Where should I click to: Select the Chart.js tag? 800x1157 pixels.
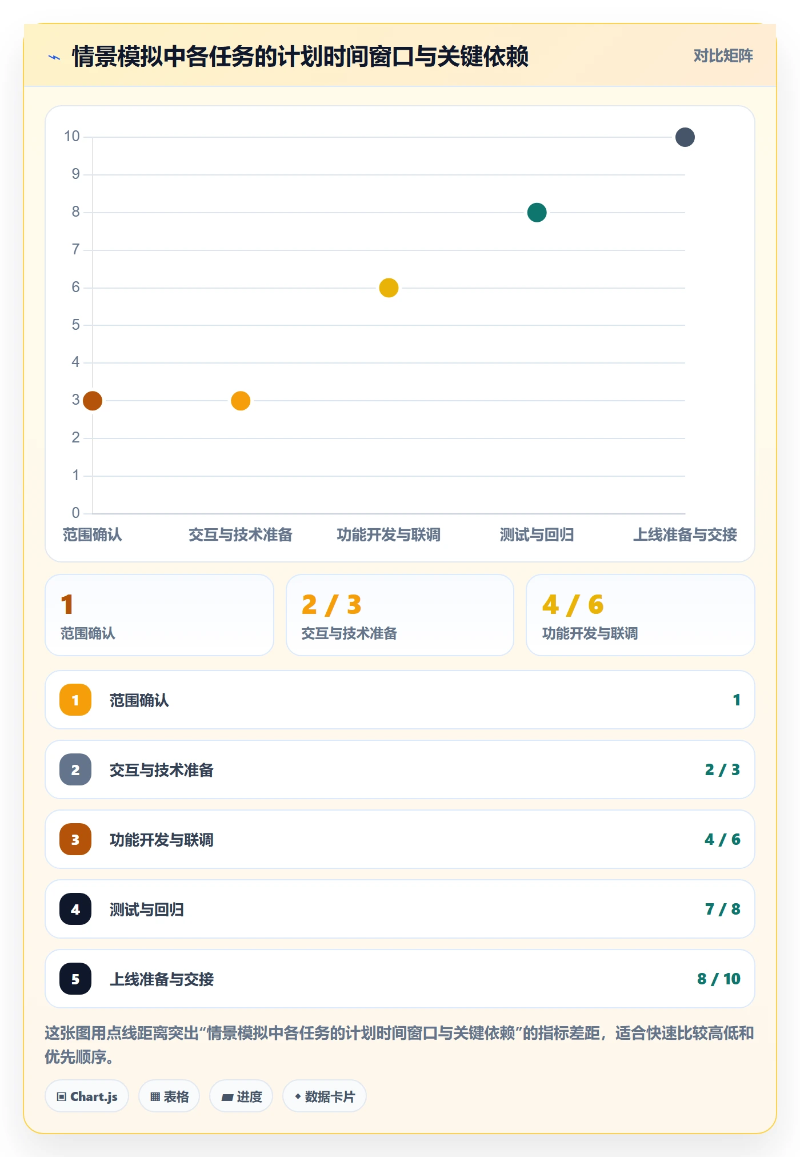tap(87, 1096)
